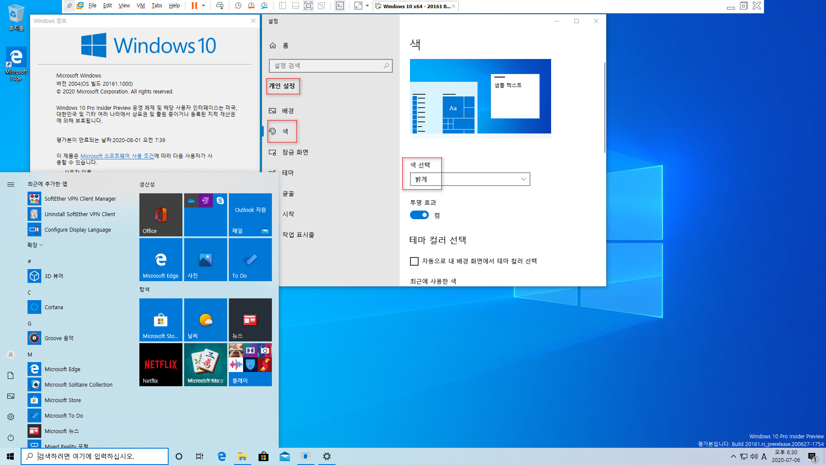Open the VMware power dropdown arrow
Viewport: 826px width, 465px height.
(203, 6)
